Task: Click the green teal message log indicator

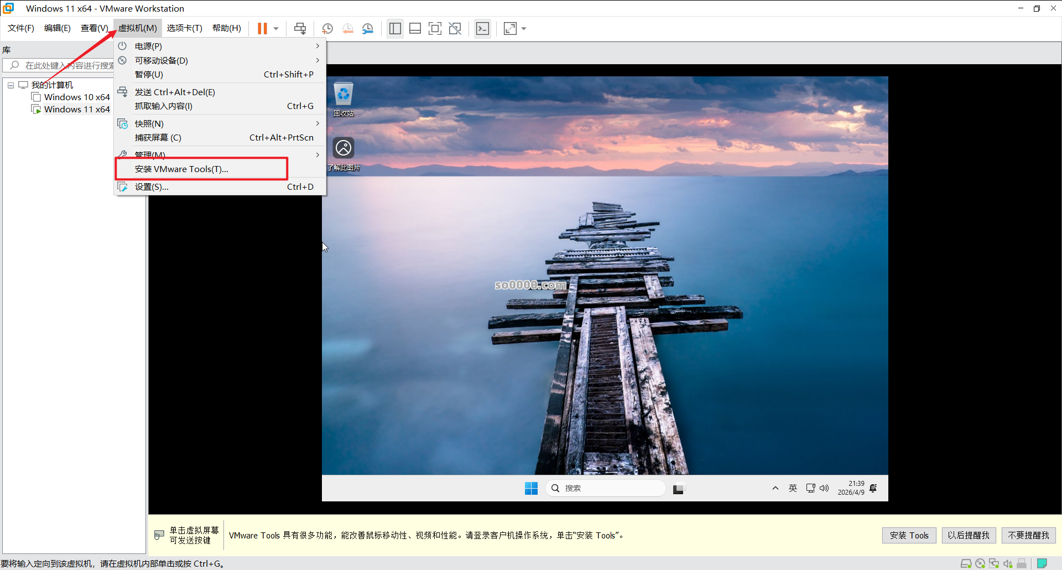Action: 1042,563
